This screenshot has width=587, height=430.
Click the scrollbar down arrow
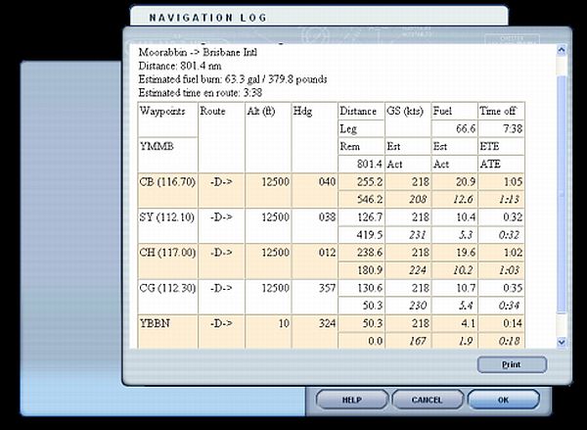[x=561, y=342]
